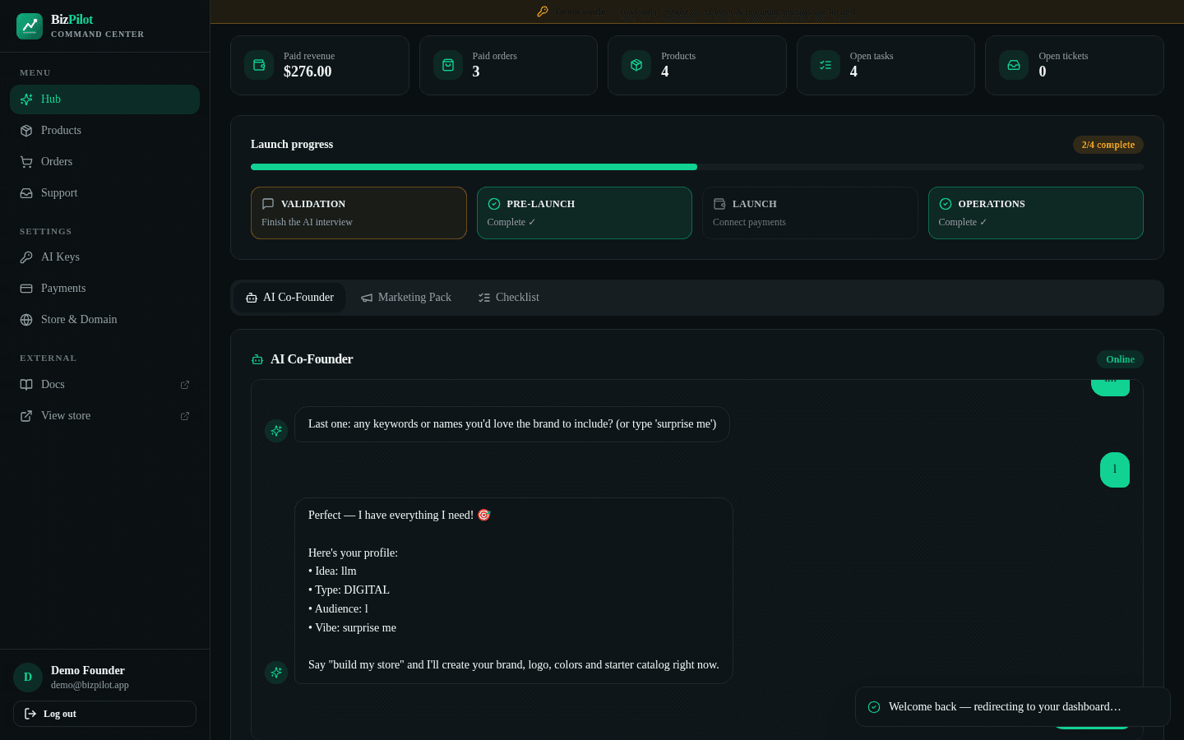Click the BizPilot logo icon
This screenshot has width=1184, height=740.
(x=30, y=26)
